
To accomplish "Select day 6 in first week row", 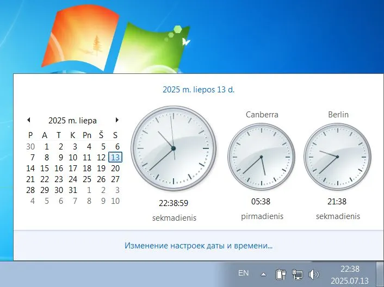I will coord(117,147).
